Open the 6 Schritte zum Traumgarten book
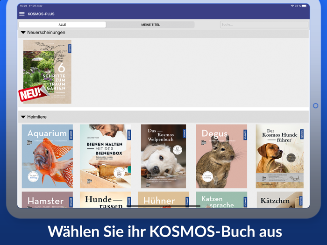 [47, 72]
